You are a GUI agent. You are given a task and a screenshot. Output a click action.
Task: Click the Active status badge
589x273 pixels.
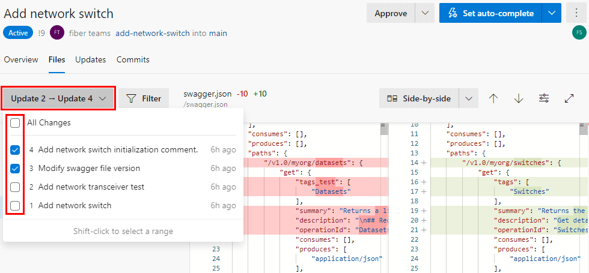click(x=18, y=33)
